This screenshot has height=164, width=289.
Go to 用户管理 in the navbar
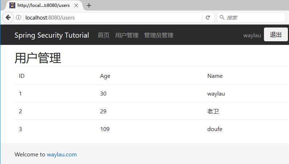[127, 35]
